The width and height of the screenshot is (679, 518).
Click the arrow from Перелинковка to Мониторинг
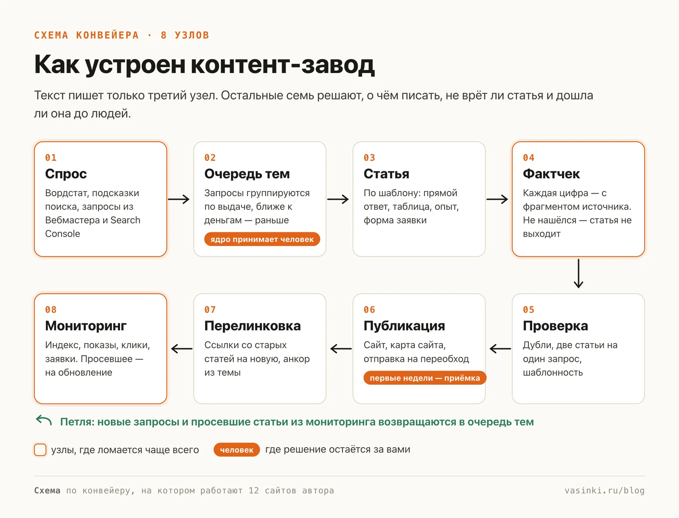tap(182, 349)
